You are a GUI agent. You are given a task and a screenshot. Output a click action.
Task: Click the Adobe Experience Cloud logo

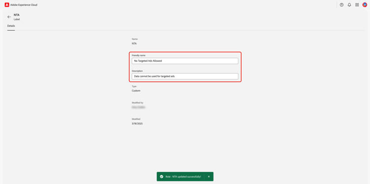(7, 5)
